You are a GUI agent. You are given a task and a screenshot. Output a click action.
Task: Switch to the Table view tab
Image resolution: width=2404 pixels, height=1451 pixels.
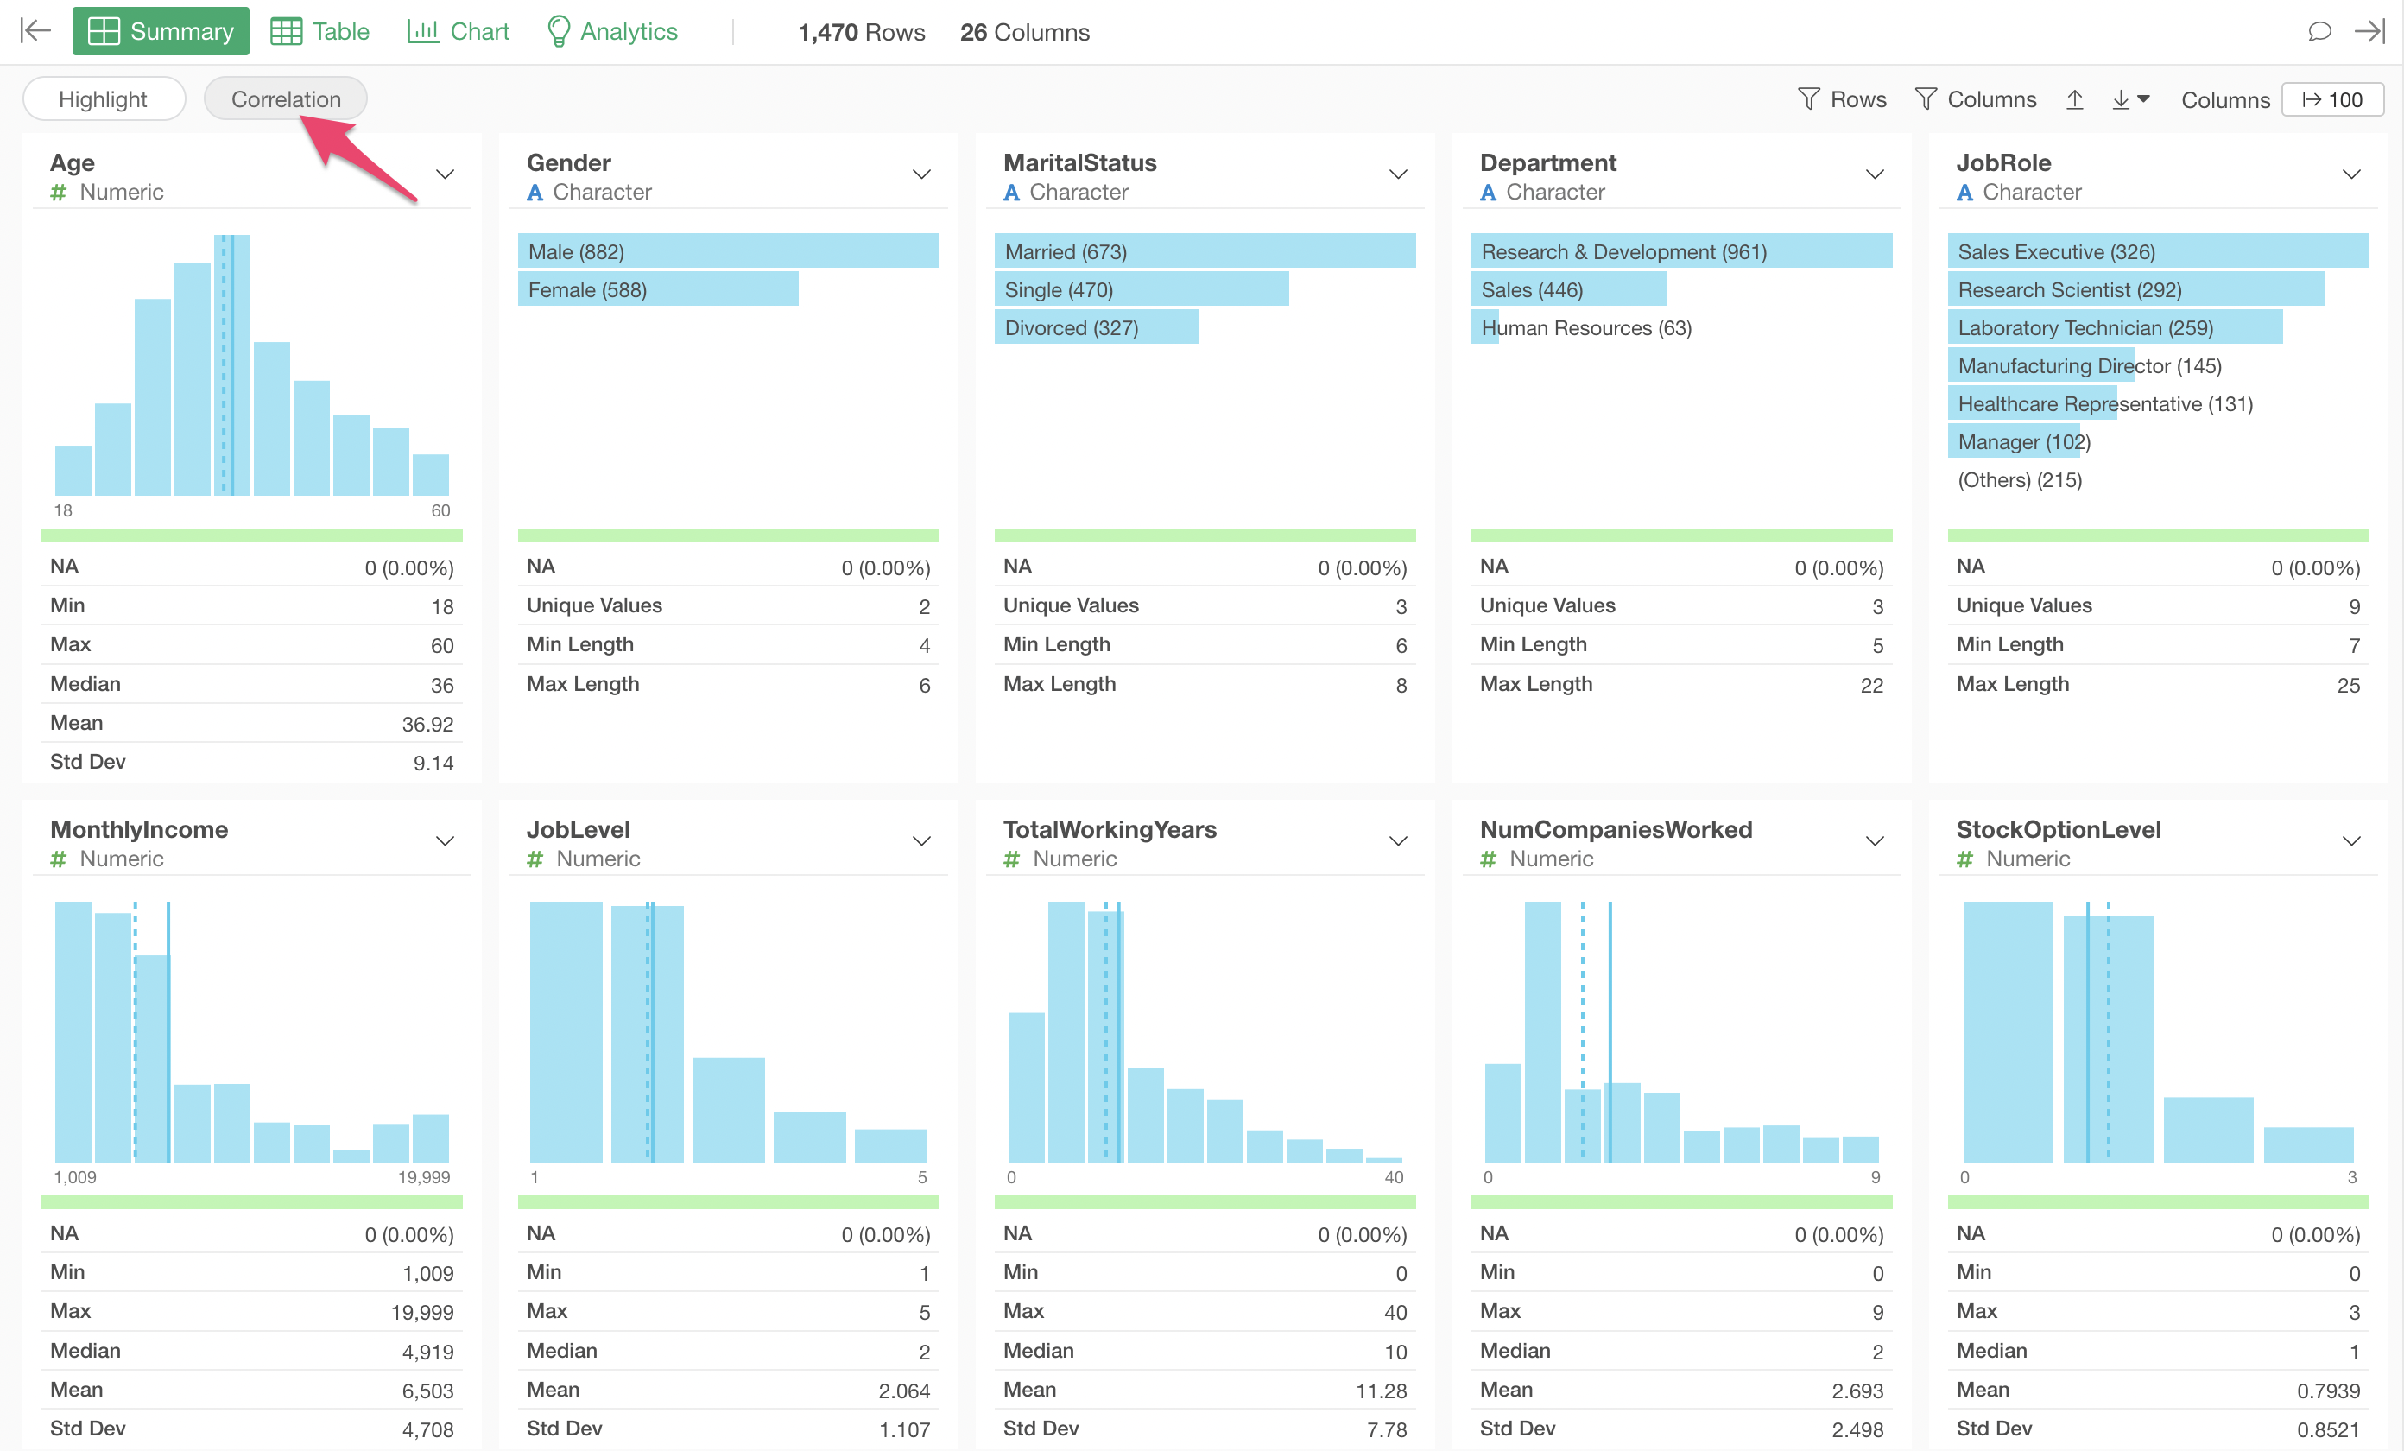(x=320, y=31)
